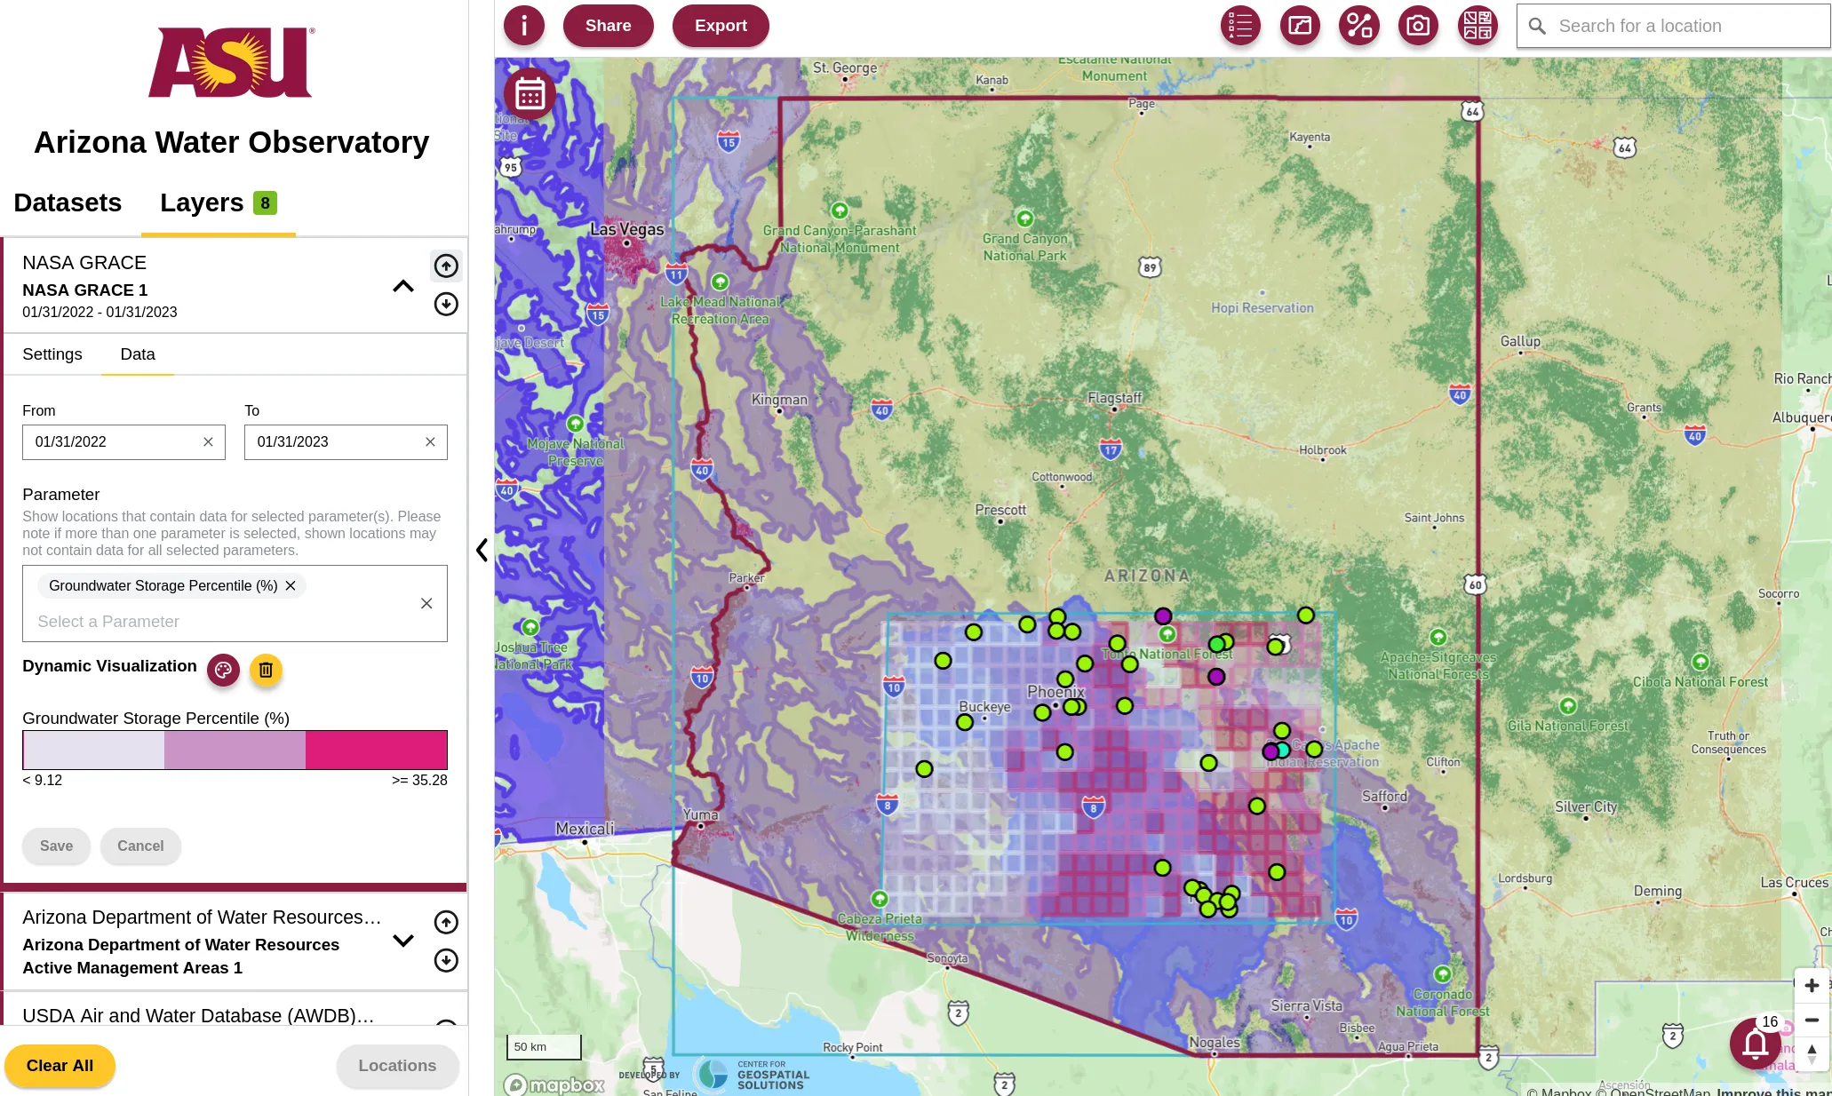Image resolution: width=1832 pixels, height=1096 pixels.
Task: Click the magenta legend color segment
Action: pos(376,750)
